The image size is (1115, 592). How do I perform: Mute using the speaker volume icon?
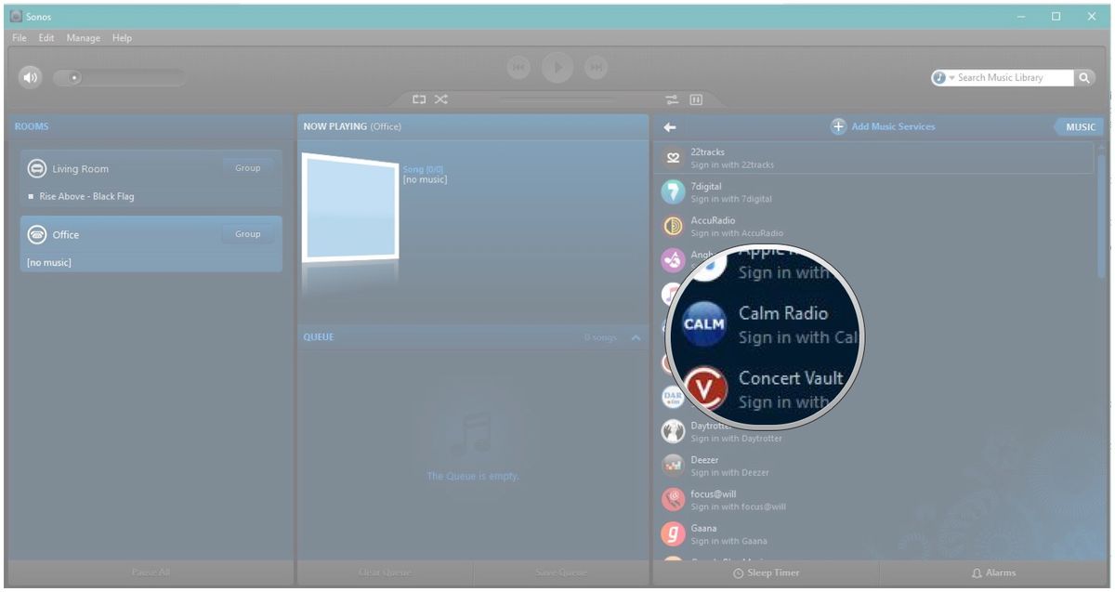[31, 77]
